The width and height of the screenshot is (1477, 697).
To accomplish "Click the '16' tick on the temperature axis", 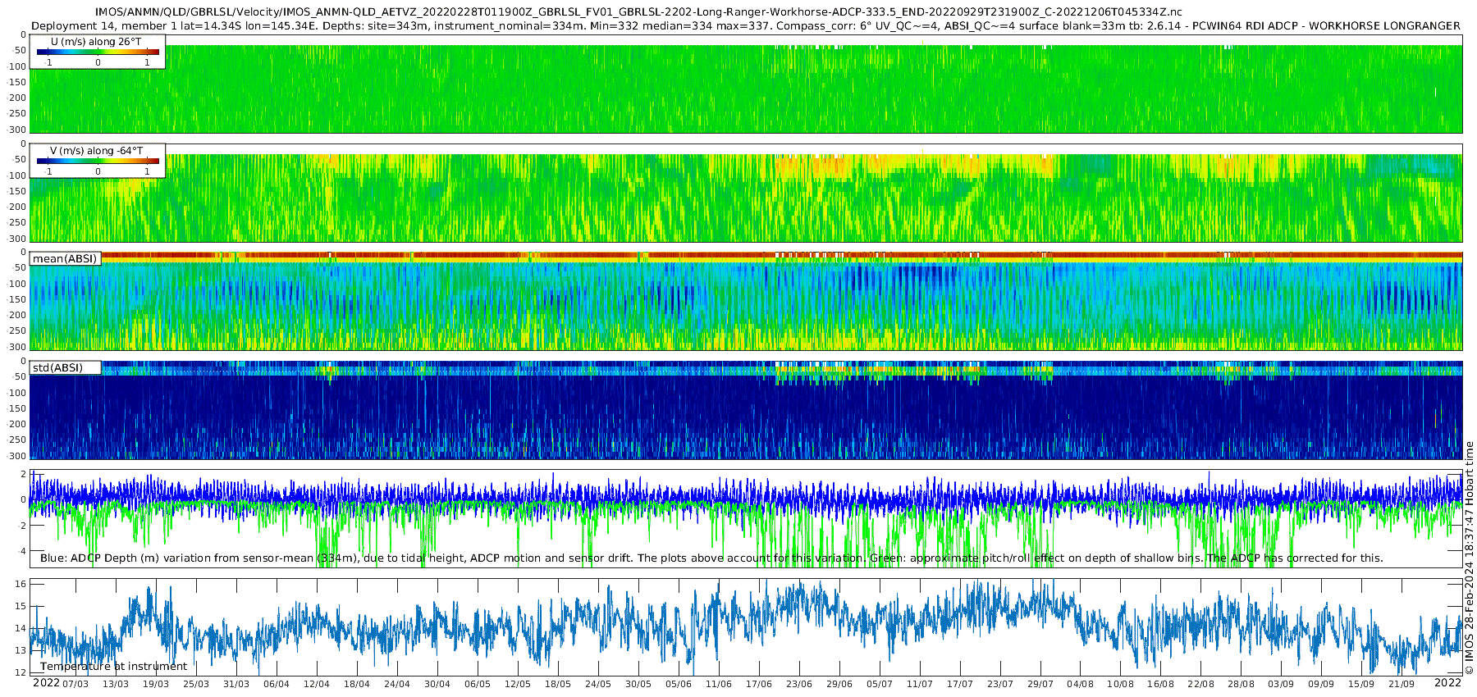I will pos(21,584).
